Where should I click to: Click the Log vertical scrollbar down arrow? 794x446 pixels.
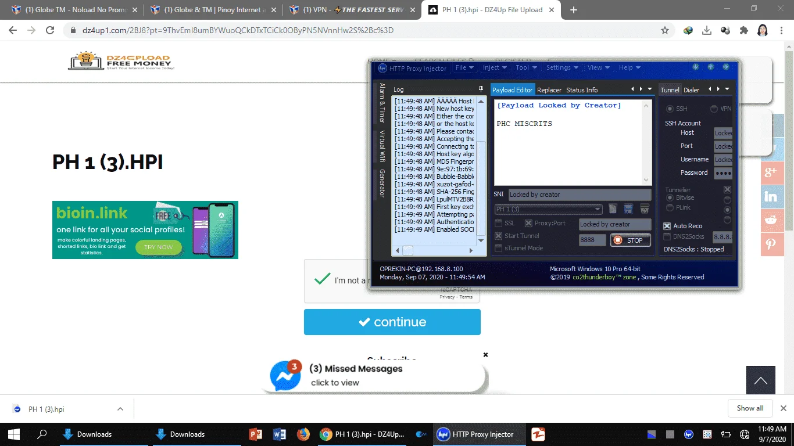481,240
